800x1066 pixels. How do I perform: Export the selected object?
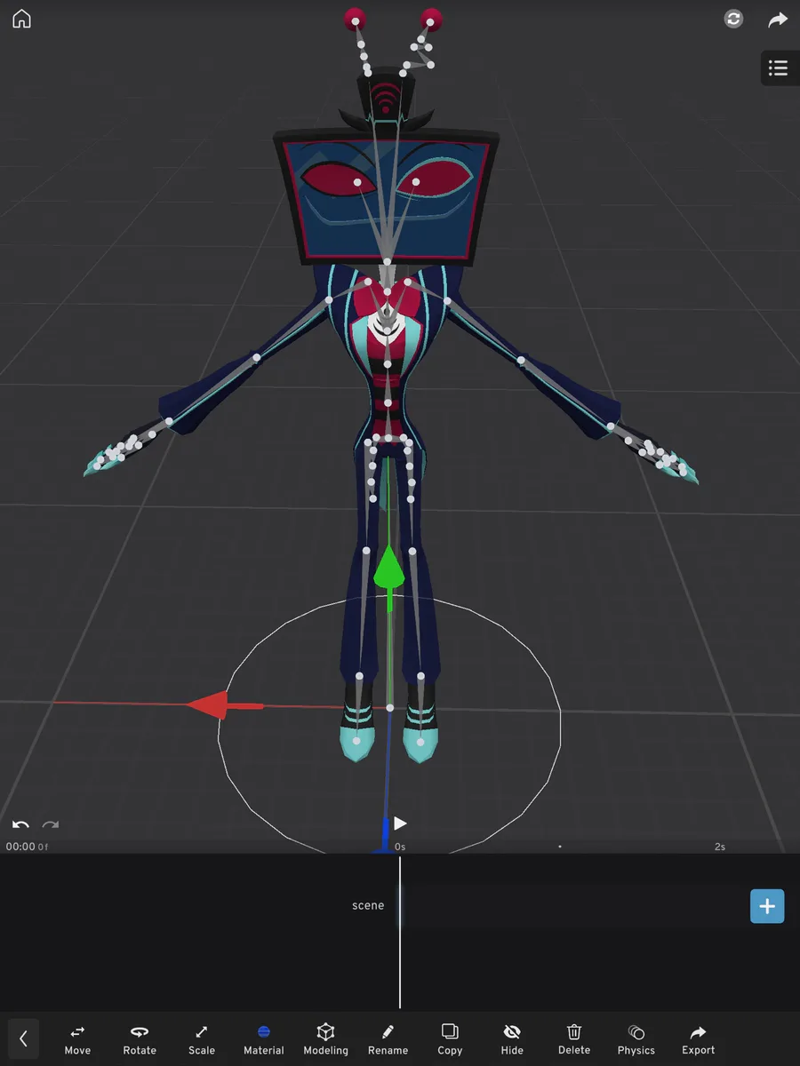[699, 1038]
